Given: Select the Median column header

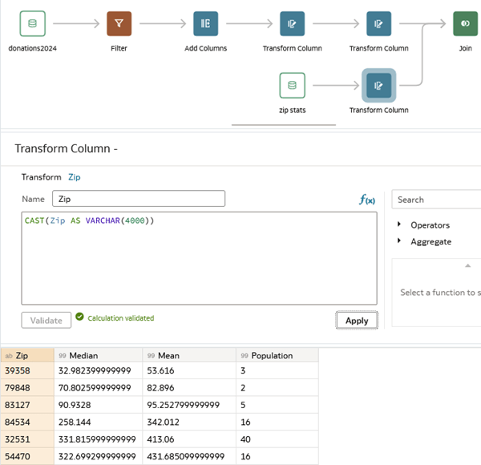Looking at the screenshot, I should click(98, 355).
